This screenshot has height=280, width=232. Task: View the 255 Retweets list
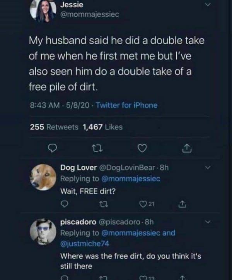coord(54,127)
